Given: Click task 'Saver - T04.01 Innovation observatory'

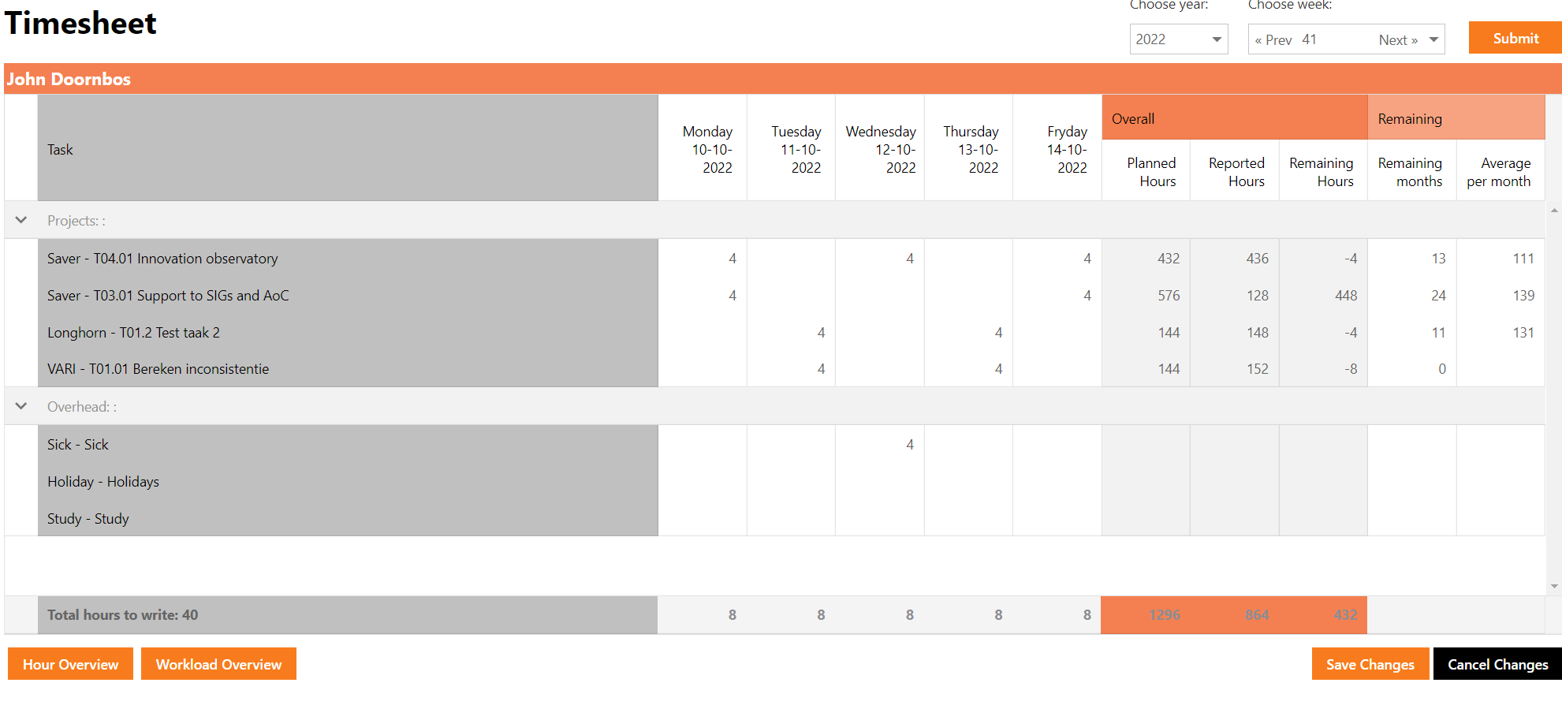Looking at the screenshot, I should (162, 258).
